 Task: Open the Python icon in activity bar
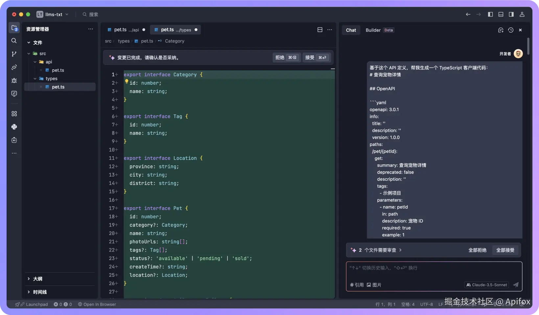[x=14, y=127]
